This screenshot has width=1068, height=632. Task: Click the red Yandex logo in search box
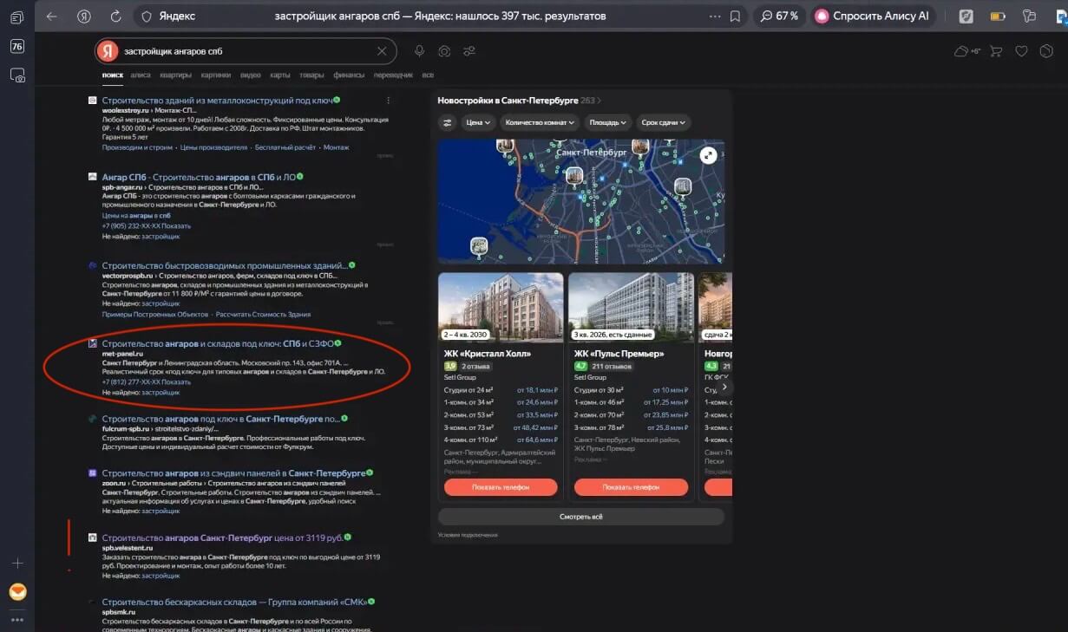point(108,51)
